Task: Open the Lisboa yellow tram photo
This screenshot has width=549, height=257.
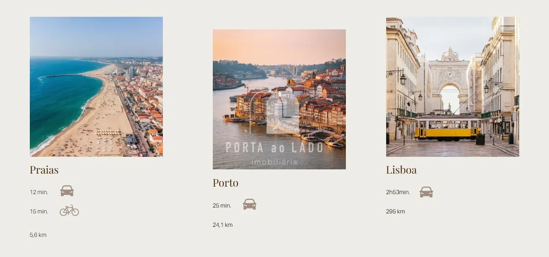Action: 452,87
